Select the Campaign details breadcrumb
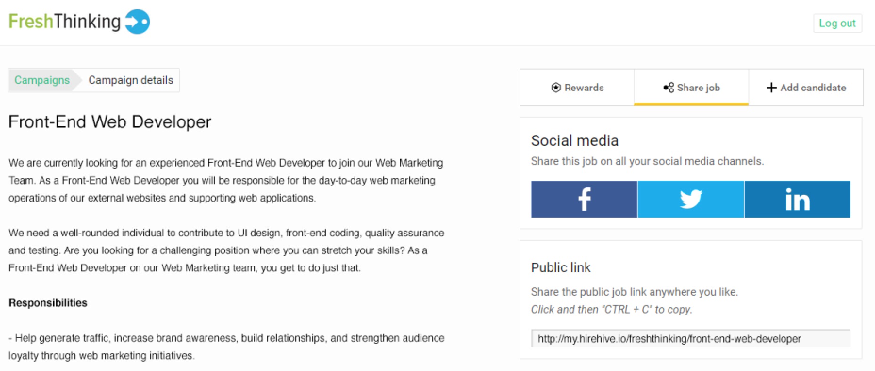 (131, 80)
